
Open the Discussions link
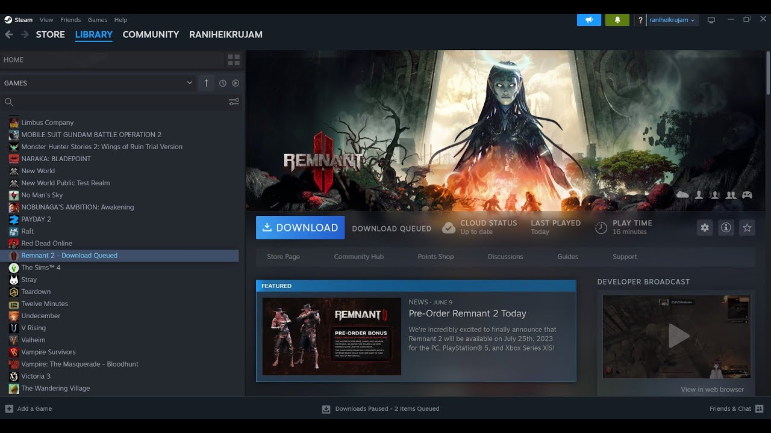coord(505,256)
